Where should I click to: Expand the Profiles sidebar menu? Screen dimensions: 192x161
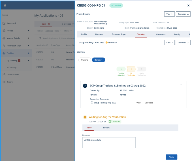click(28, 31)
